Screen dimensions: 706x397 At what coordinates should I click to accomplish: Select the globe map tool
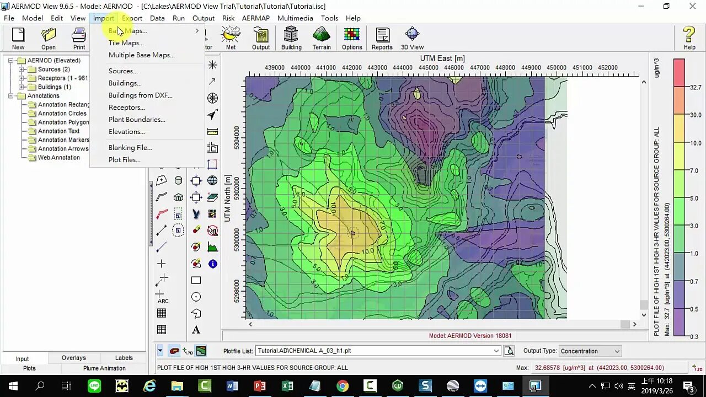click(212, 181)
